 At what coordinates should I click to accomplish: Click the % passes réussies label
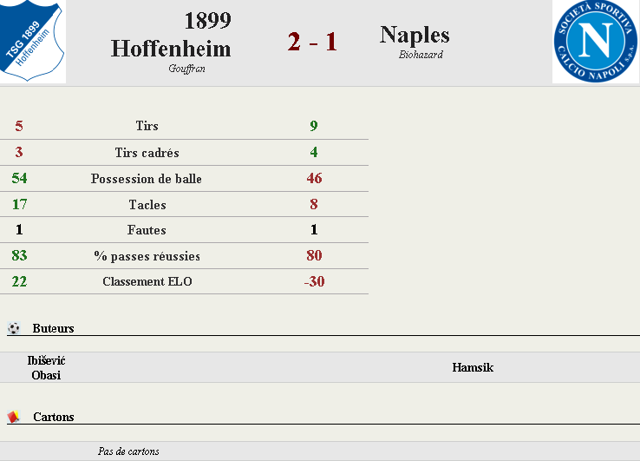147,256
